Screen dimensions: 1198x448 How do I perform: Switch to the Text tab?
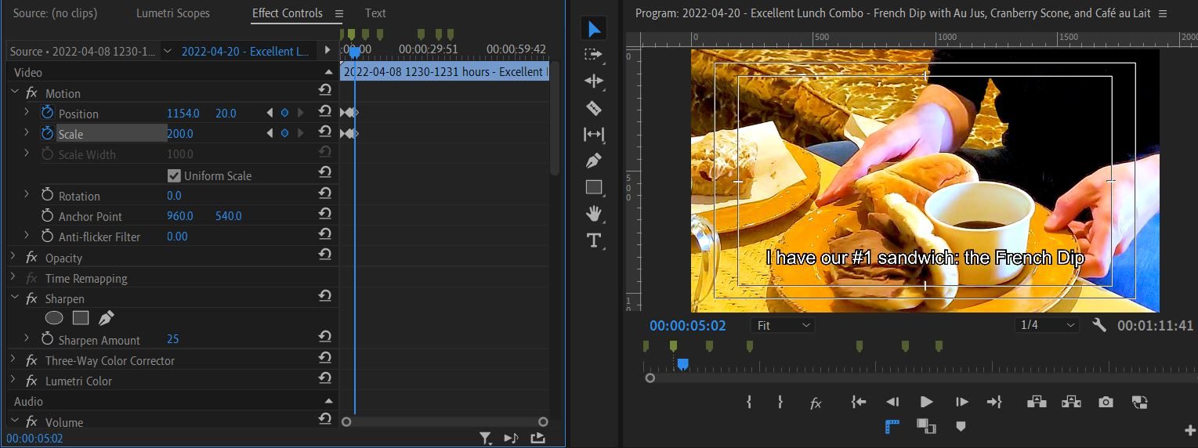[375, 13]
